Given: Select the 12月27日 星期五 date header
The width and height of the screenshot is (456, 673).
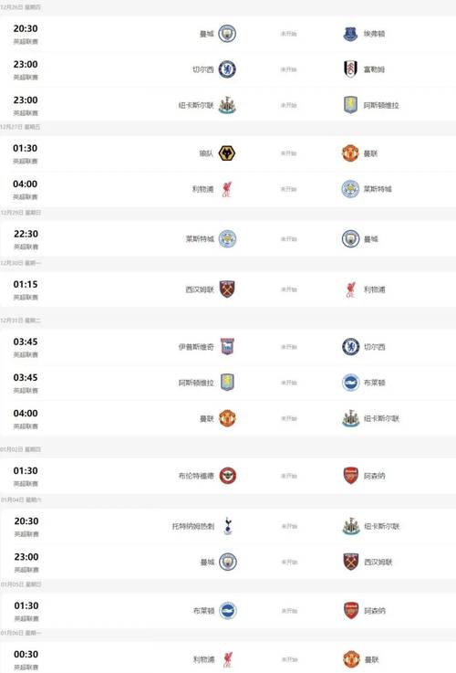Looking at the screenshot, I should point(20,127).
